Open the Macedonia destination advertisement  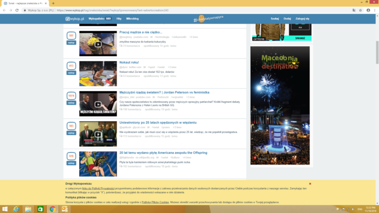(x=280, y=106)
